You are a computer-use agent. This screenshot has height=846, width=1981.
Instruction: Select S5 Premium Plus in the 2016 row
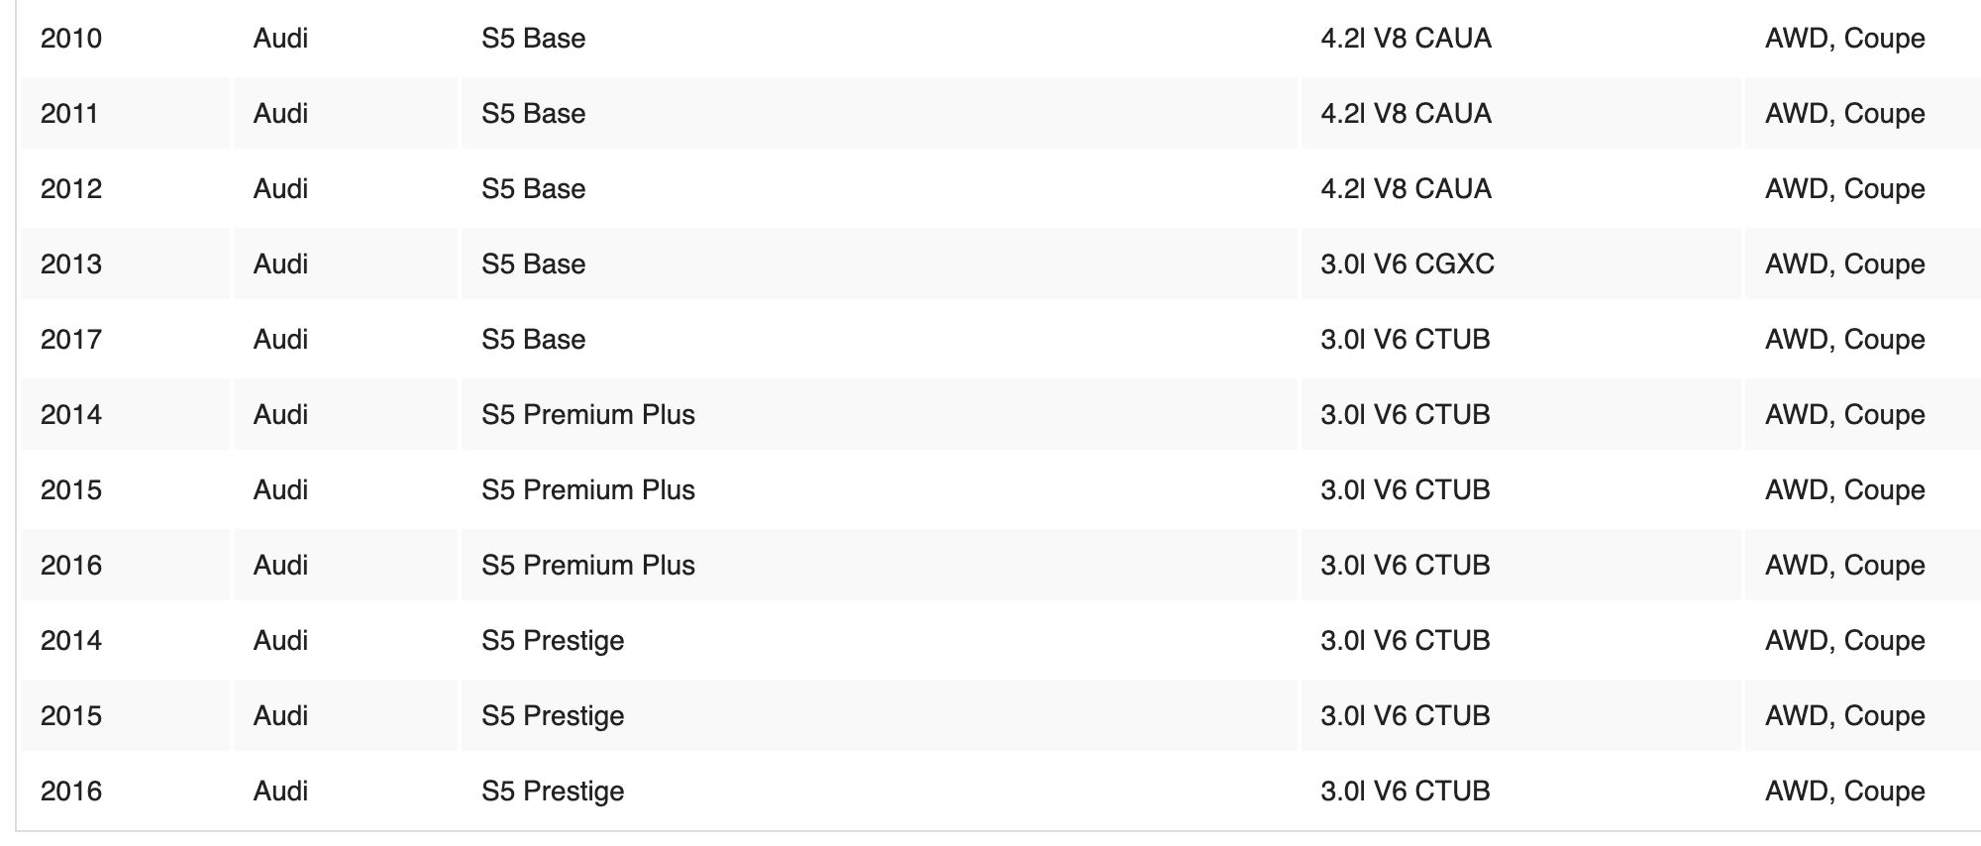[588, 566]
